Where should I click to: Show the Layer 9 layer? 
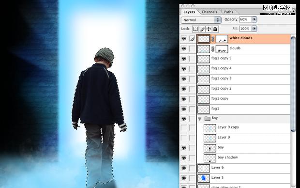tap(184, 138)
